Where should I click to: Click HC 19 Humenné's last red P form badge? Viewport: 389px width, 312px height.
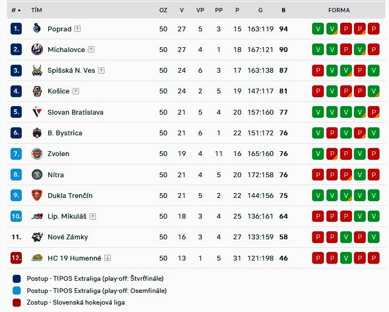pos(374,258)
